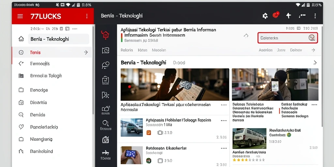Open the options dots on the main featured article
The height and width of the screenshot is (167, 334).
[224, 105]
